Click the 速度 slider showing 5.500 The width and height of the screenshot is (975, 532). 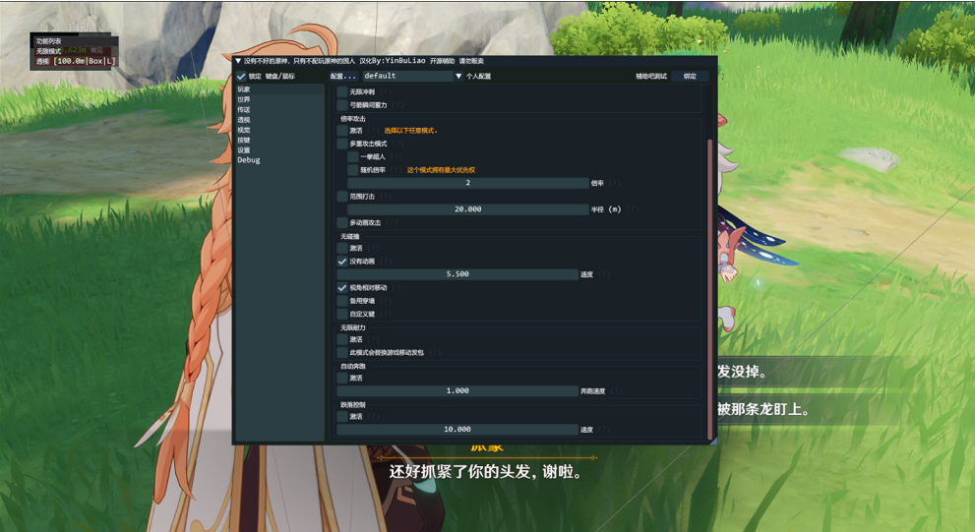click(457, 274)
